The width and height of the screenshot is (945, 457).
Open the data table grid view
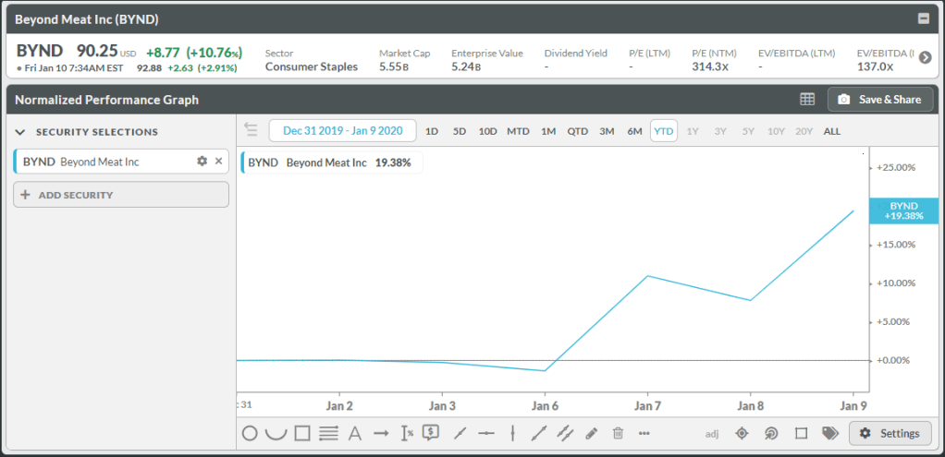pos(807,100)
